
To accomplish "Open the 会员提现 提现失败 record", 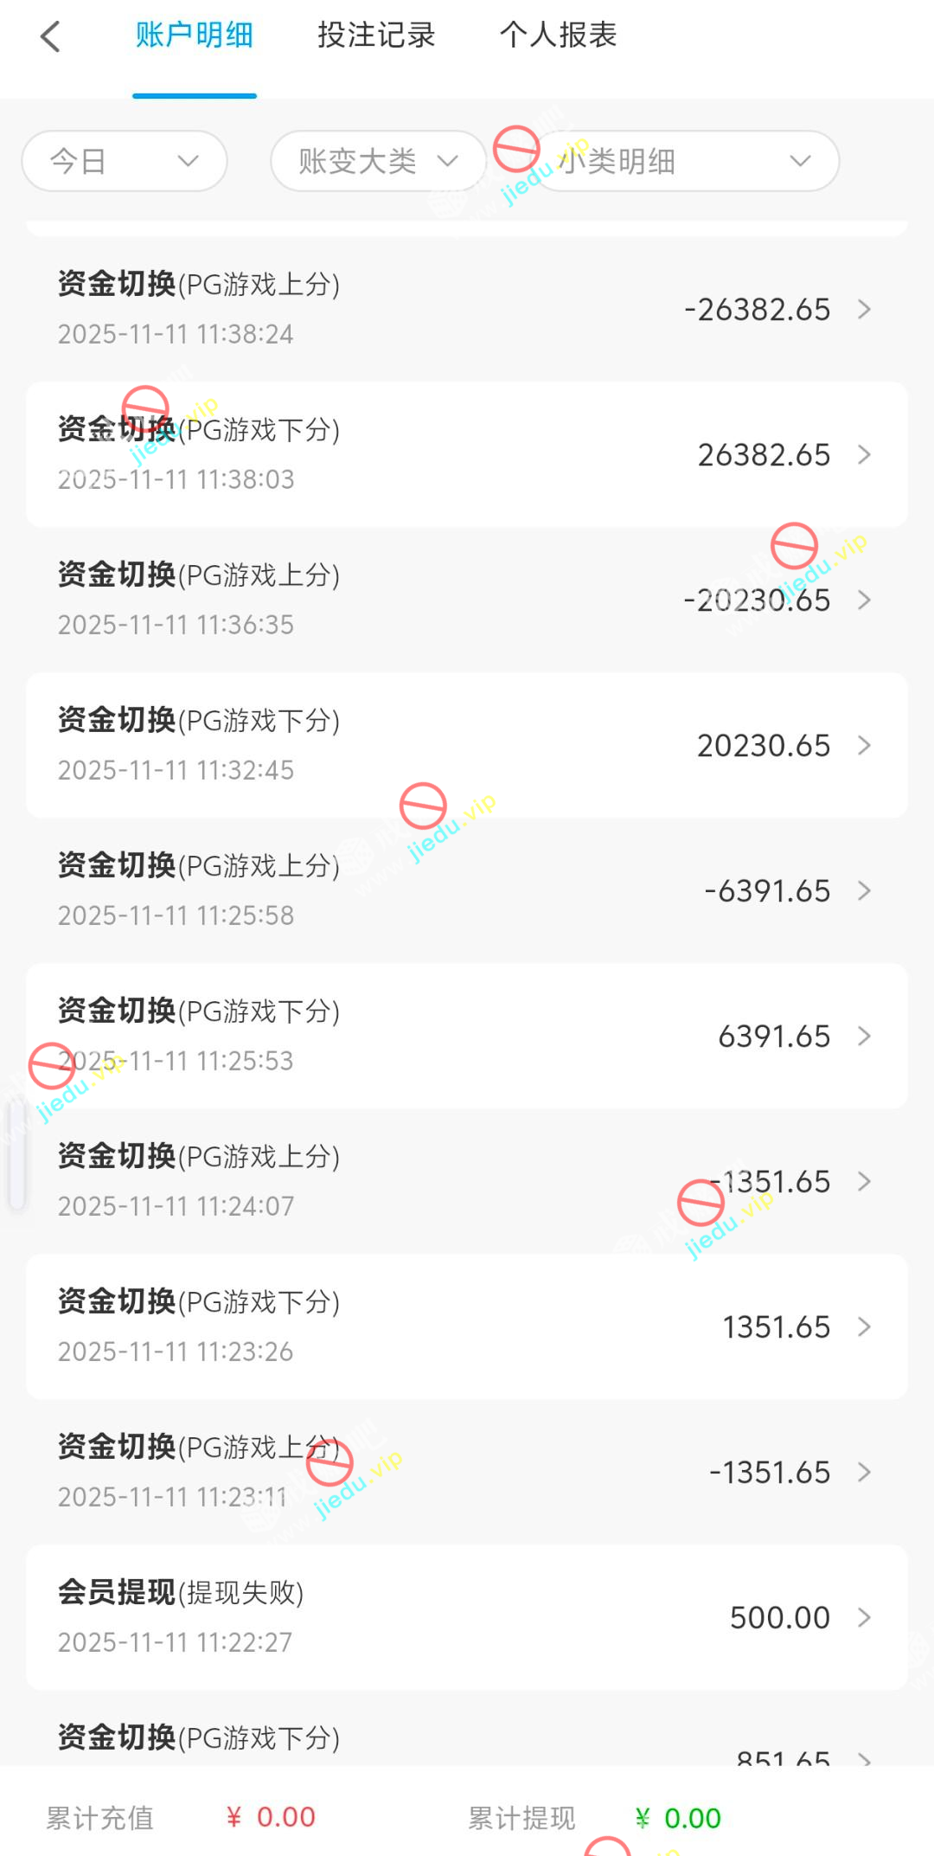I will click(346, 1616).
